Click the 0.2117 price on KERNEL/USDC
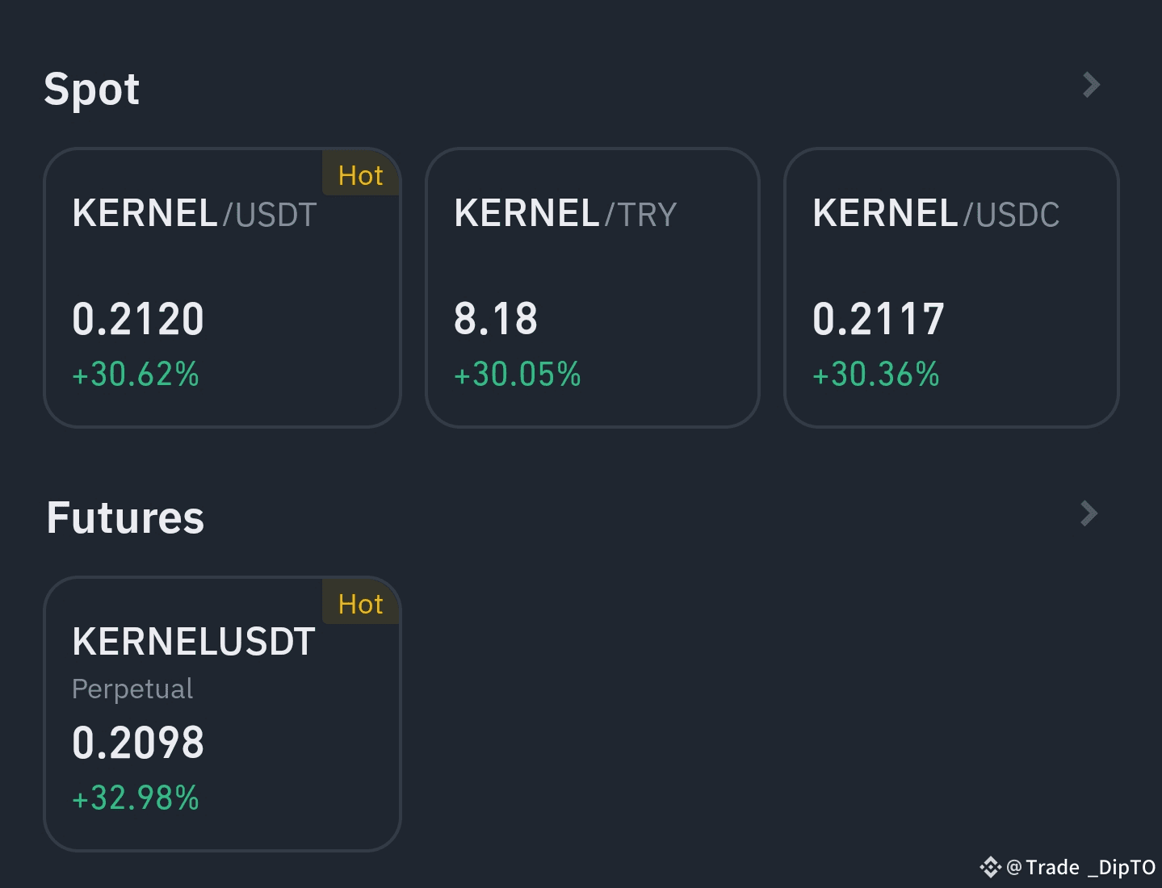Image resolution: width=1162 pixels, height=888 pixels. 879,319
